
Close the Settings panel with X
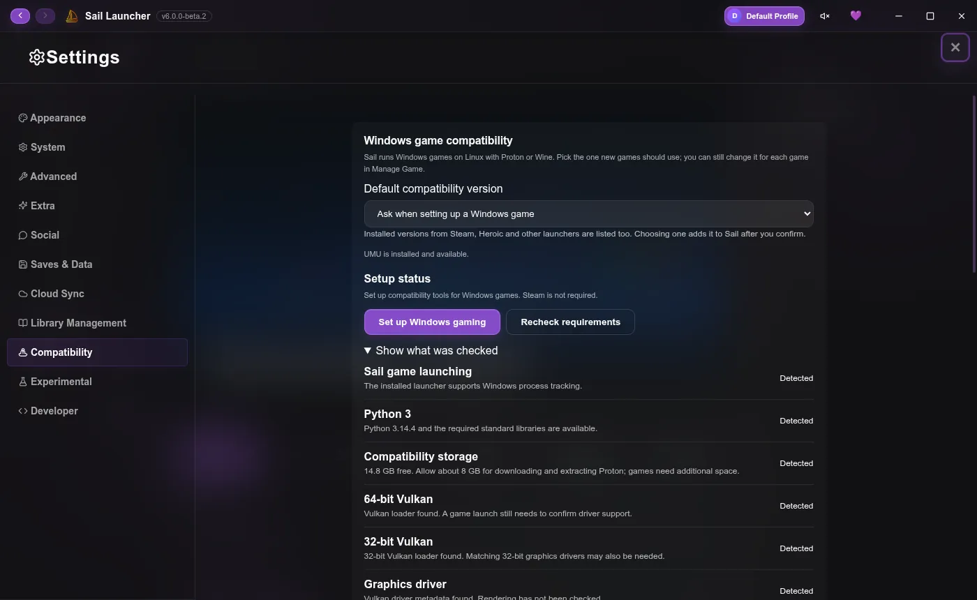point(955,47)
